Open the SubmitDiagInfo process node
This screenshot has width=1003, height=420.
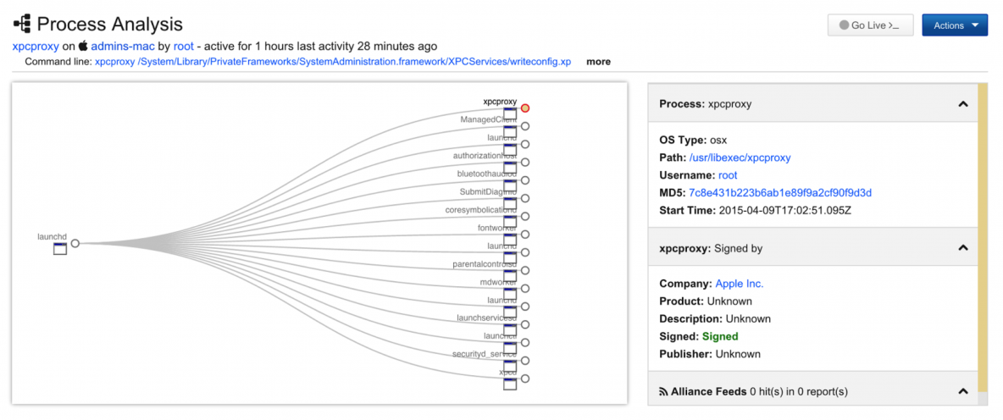tap(510, 203)
